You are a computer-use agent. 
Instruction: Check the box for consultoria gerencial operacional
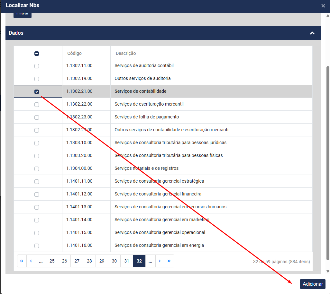(37, 233)
